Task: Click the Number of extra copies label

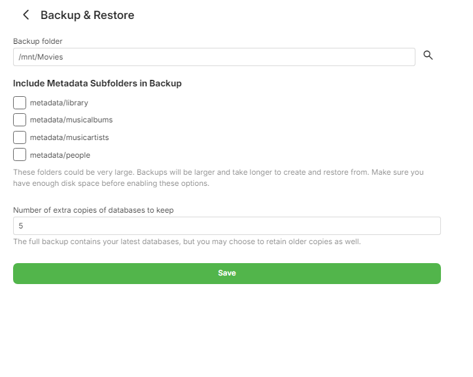Action: point(94,210)
